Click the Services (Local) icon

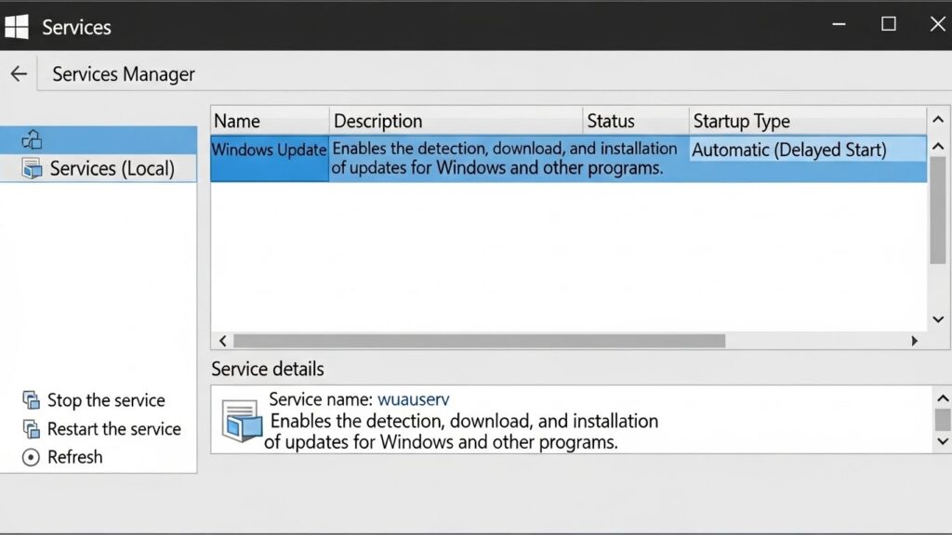32,169
